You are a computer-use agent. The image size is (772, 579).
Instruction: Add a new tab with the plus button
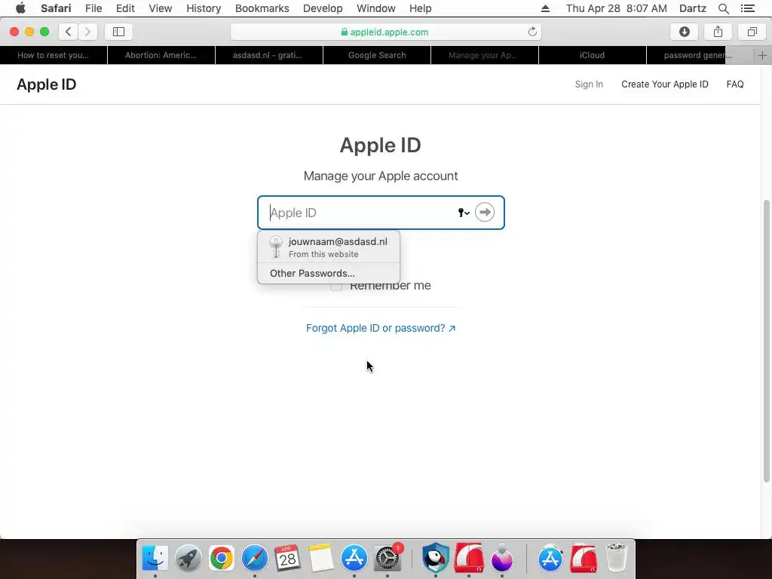click(763, 55)
